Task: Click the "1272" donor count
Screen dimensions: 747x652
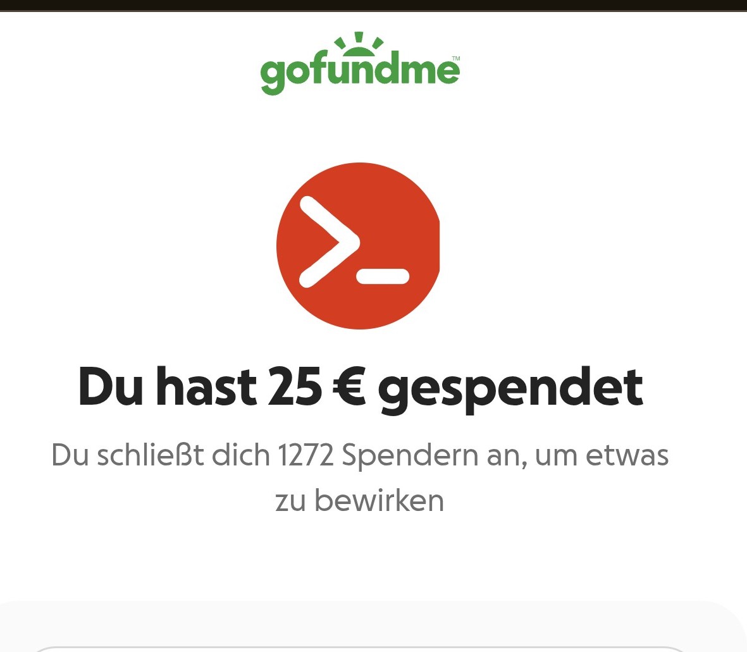Action: coord(306,455)
